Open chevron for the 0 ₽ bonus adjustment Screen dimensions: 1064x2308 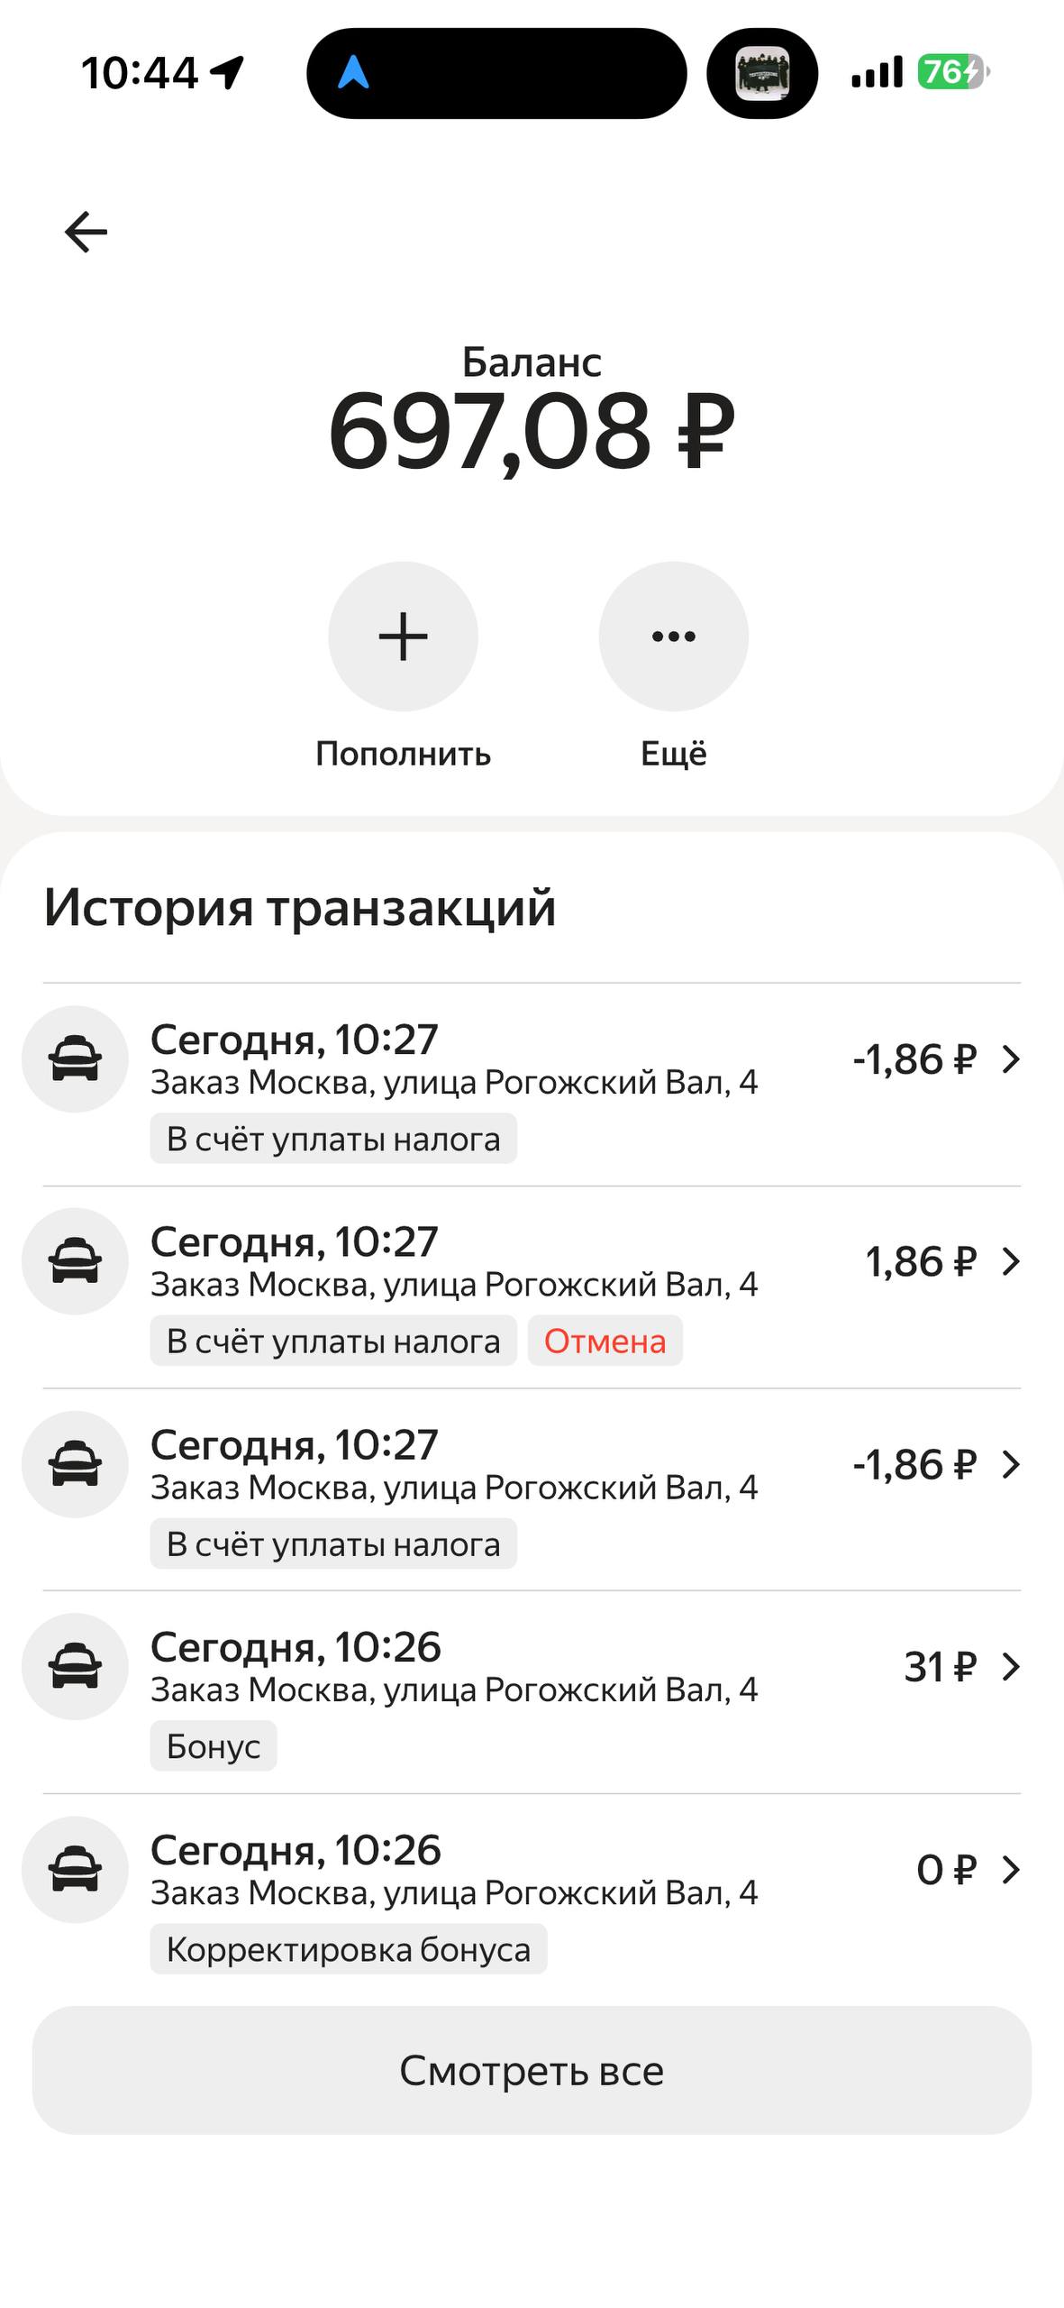click(x=1011, y=1870)
